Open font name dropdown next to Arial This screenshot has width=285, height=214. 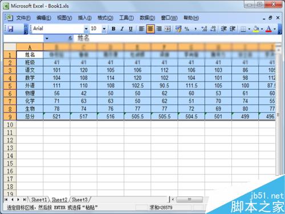pos(86,29)
